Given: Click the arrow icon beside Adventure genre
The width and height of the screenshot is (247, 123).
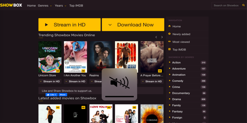Looking at the screenshot, I should pos(170,68).
